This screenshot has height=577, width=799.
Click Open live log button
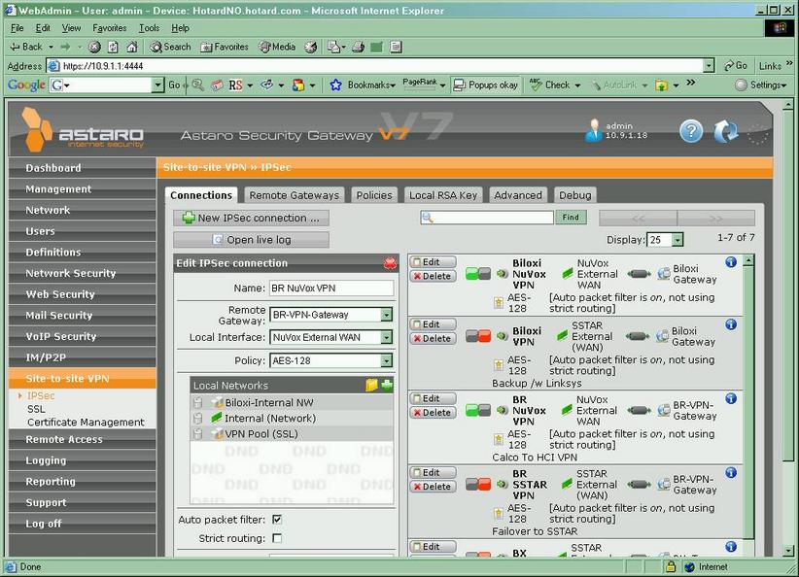[x=251, y=240]
